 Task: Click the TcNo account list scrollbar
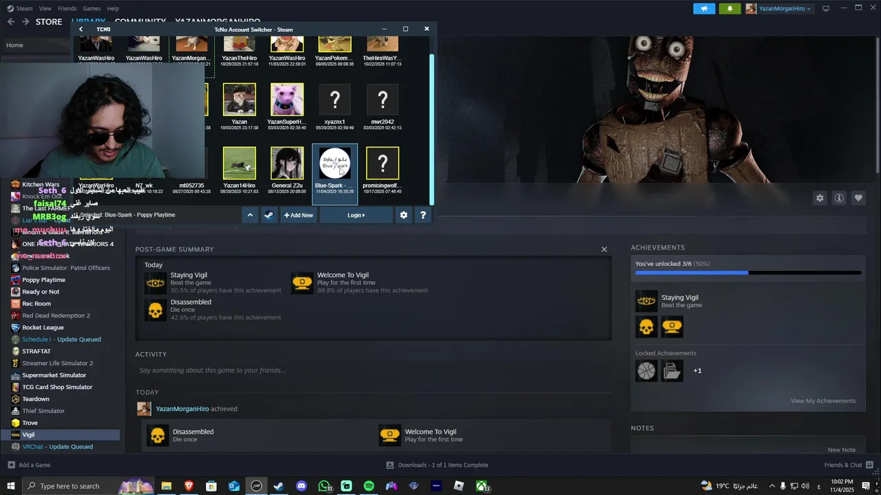pos(432,129)
